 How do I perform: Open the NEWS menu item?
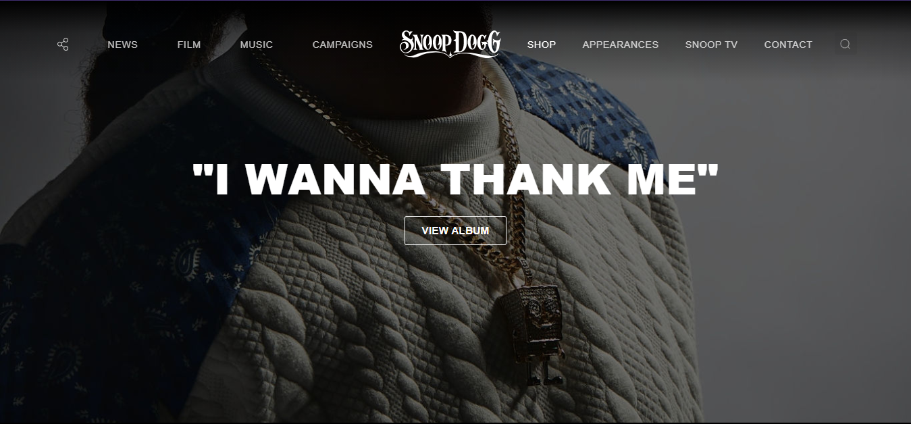(x=122, y=45)
